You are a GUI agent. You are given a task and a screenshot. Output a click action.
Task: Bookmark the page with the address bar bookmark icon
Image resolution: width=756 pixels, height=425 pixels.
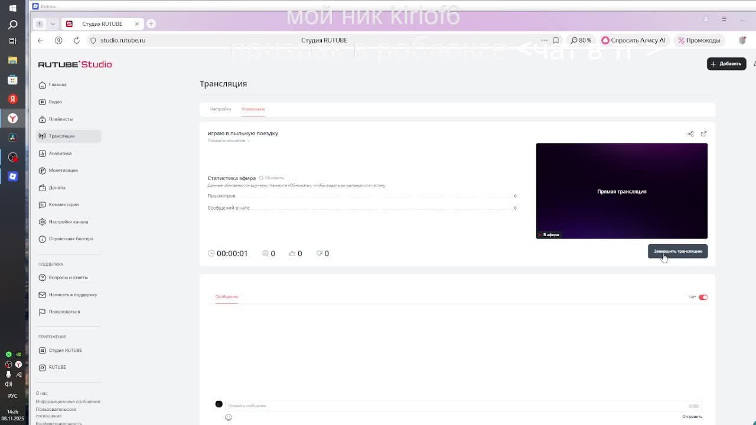556,40
